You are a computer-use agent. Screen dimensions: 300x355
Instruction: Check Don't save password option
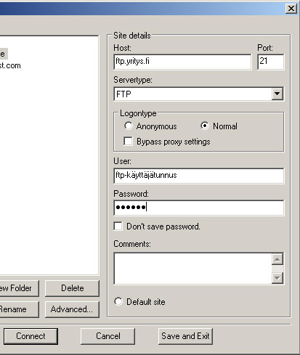click(118, 227)
